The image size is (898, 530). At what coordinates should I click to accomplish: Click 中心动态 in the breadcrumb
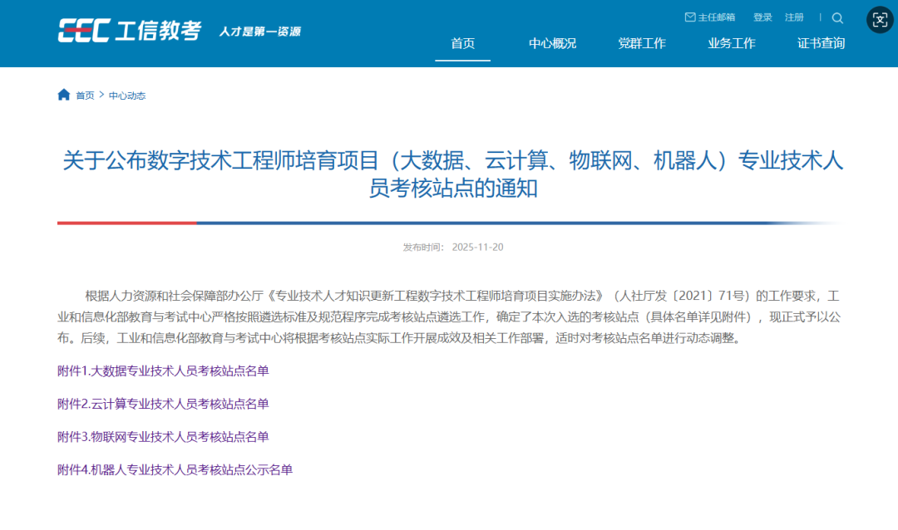pos(127,96)
